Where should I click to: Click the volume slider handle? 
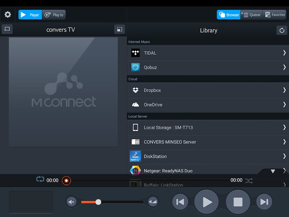[98, 202]
